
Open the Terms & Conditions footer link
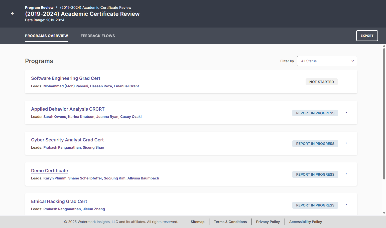pyautogui.click(x=230, y=222)
